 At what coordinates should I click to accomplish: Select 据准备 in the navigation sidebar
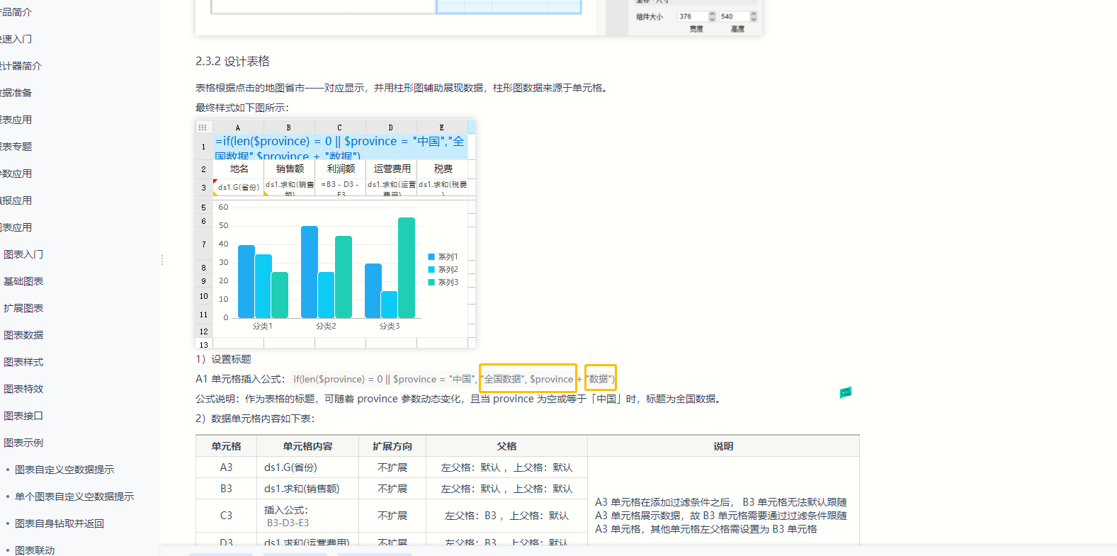[16, 93]
